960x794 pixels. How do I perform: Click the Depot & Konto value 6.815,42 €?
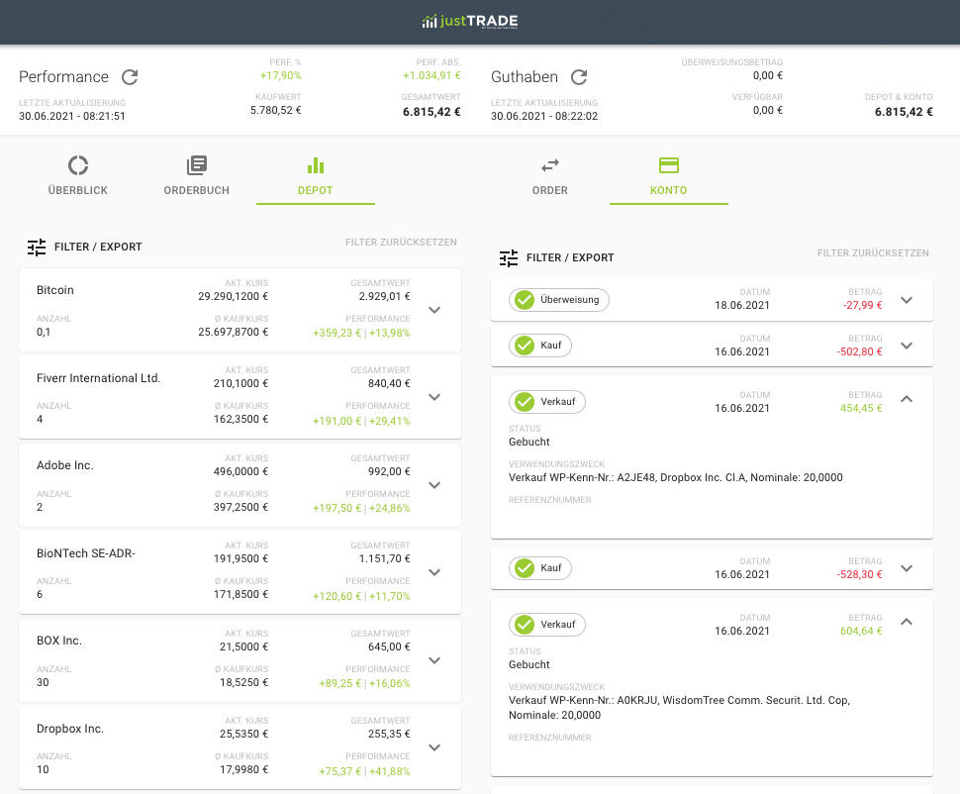point(904,112)
